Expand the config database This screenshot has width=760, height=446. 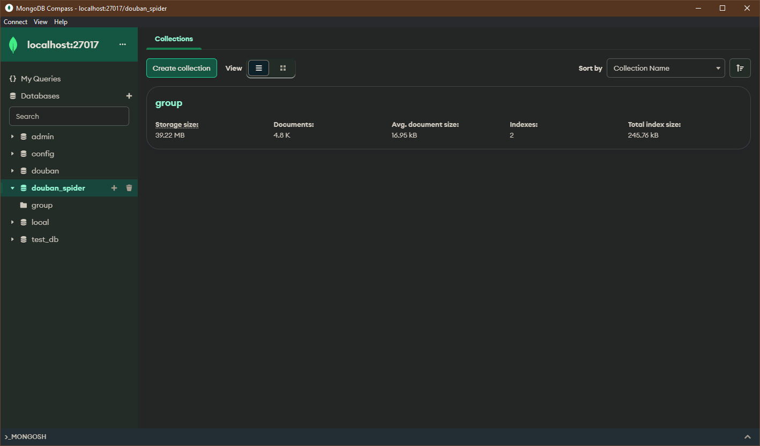[x=12, y=154]
